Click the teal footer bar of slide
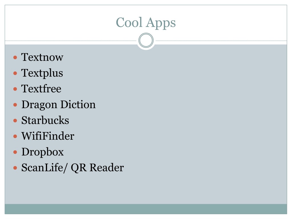The image size is (292, 219). (146, 209)
